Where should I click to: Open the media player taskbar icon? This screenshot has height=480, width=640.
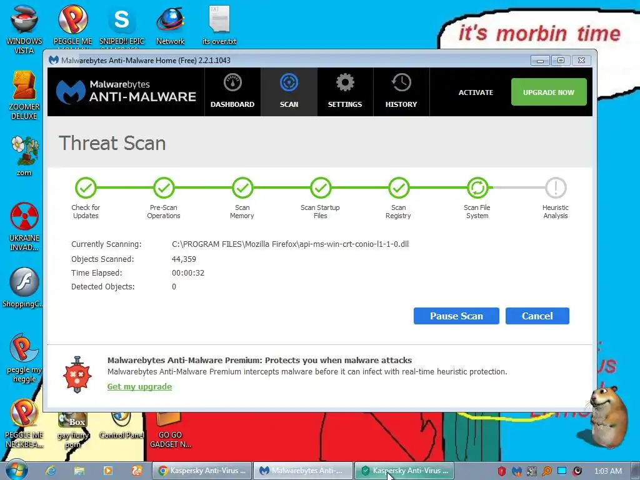click(x=107, y=471)
